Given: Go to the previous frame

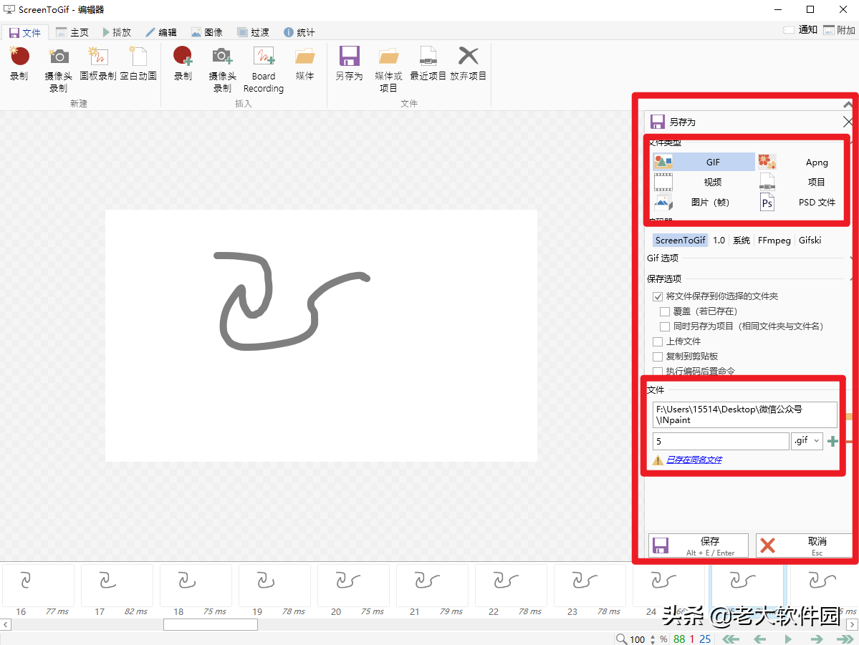Looking at the screenshot, I should coord(760,639).
